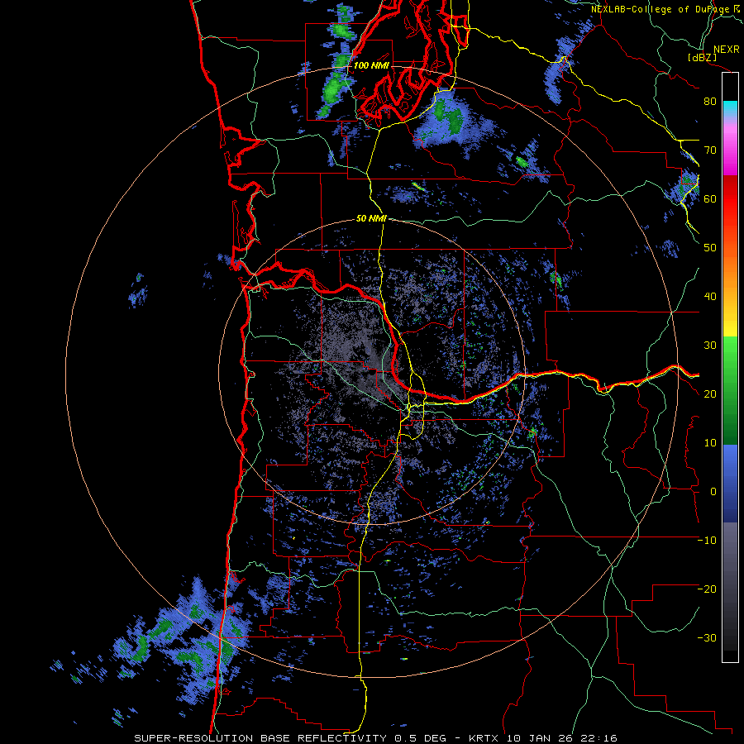Click the [dBZ] units label
744x744 pixels.
click(x=702, y=58)
